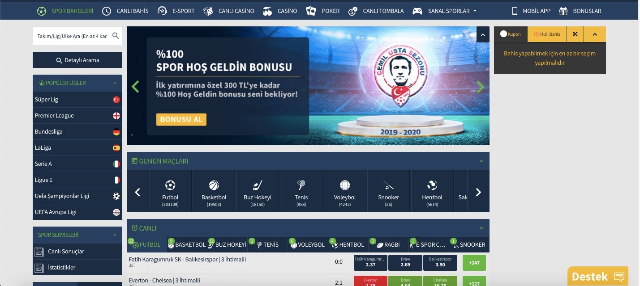Open the Voleybol sport icon
The width and height of the screenshot is (640, 286).
pos(345,185)
